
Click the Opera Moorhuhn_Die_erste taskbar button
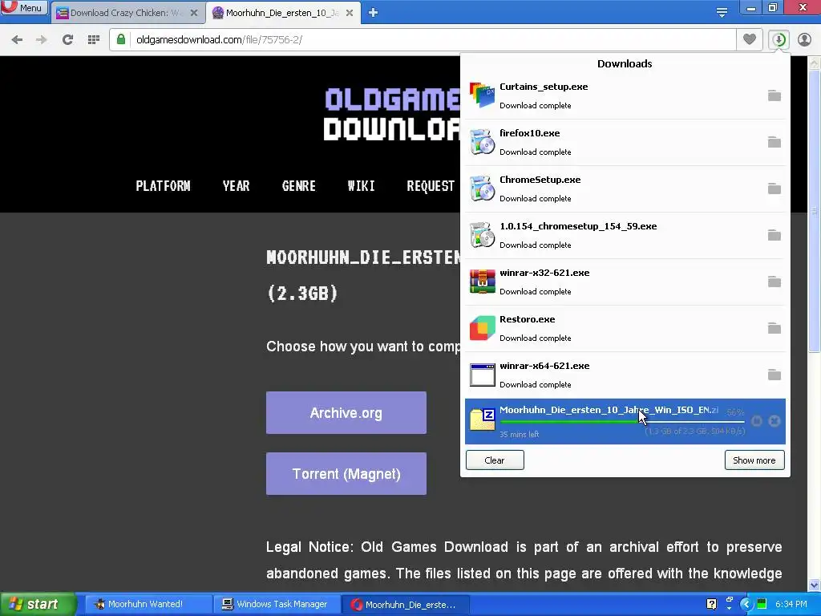pyautogui.click(x=406, y=605)
